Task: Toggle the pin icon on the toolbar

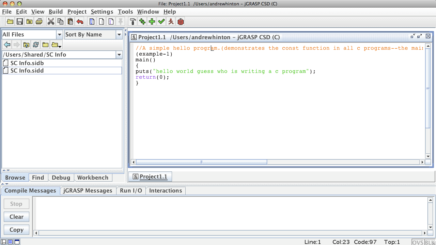Action: click(x=120, y=21)
